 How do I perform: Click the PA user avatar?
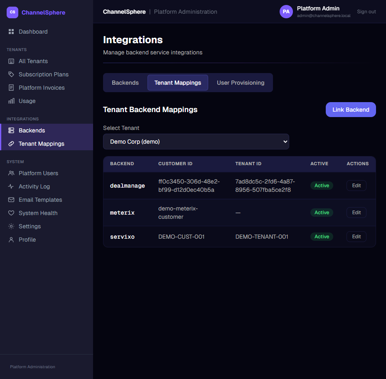coord(286,12)
